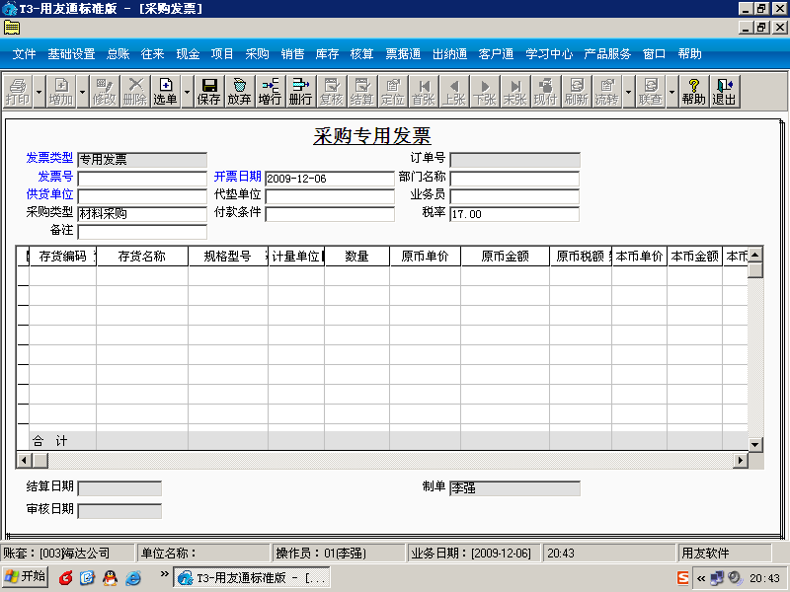Viewport: 790px width, 592px height.
Task: Click the 修改 modify toolbar icon
Action: [x=105, y=91]
